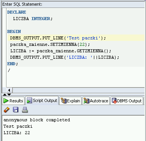Collapse the editor pane with the up splitter arrow
This screenshot has height=141, width=146.
(x=5, y=94)
